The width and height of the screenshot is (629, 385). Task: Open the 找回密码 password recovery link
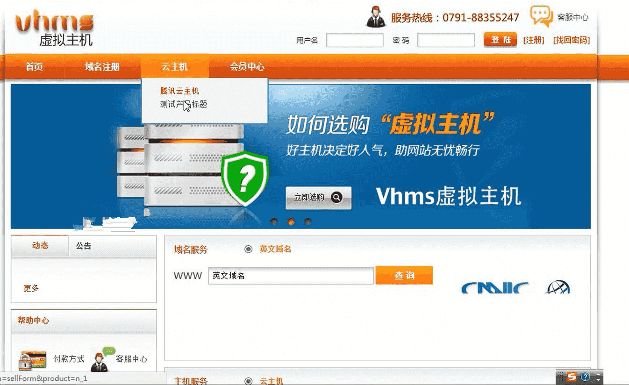coord(571,41)
